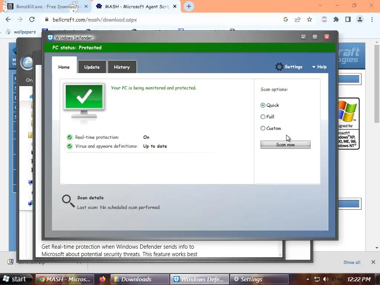The width and height of the screenshot is (380, 285).
Task: Select the Quick scan option
Action: point(263,105)
